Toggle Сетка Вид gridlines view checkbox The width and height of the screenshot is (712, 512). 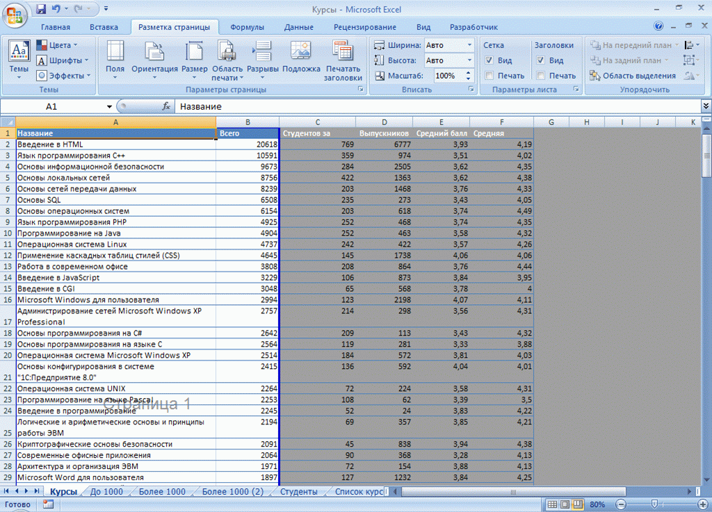click(x=489, y=60)
